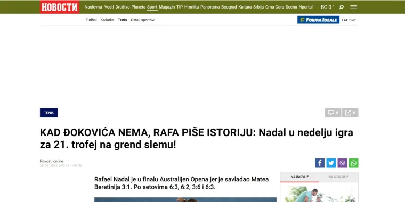Switch to Cyrillic script ЋИР
The height and width of the screenshot is (202, 405).
[352, 20]
